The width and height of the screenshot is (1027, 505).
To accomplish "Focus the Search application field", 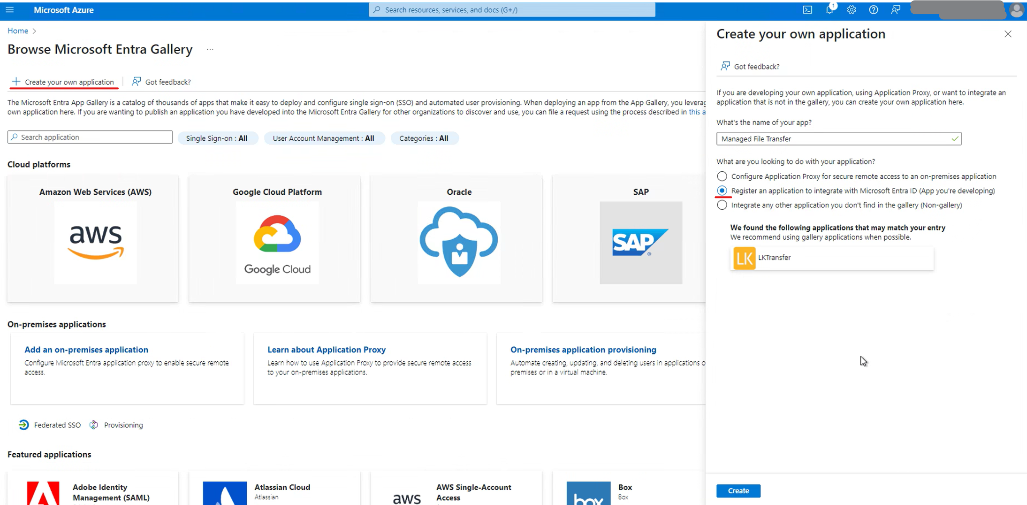I will point(90,137).
